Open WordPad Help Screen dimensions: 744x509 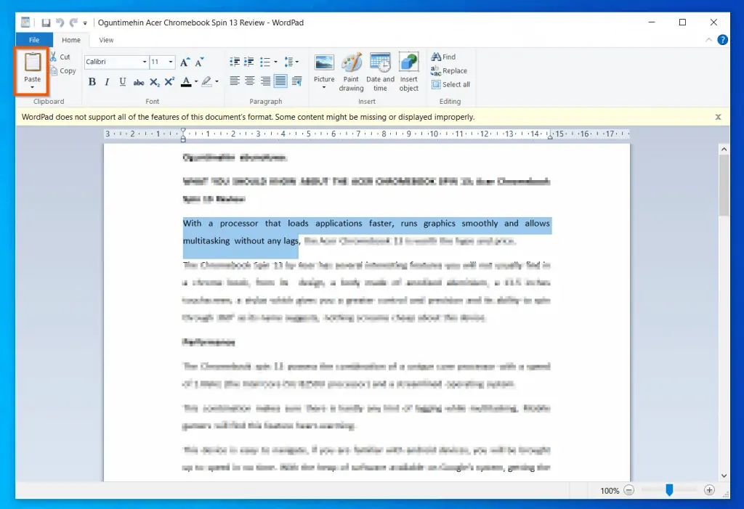722,40
